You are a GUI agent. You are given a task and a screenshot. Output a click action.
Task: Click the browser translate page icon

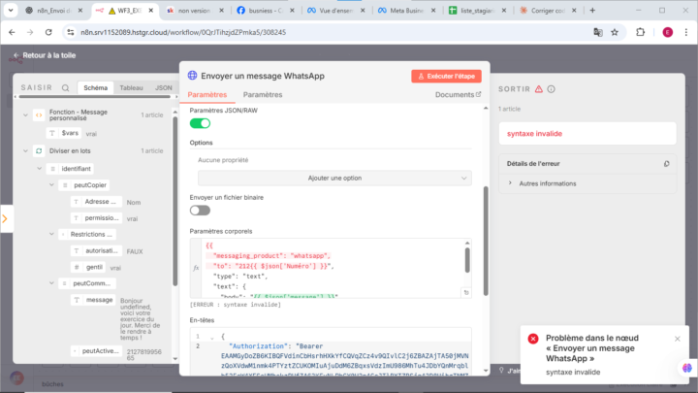tap(598, 32)
